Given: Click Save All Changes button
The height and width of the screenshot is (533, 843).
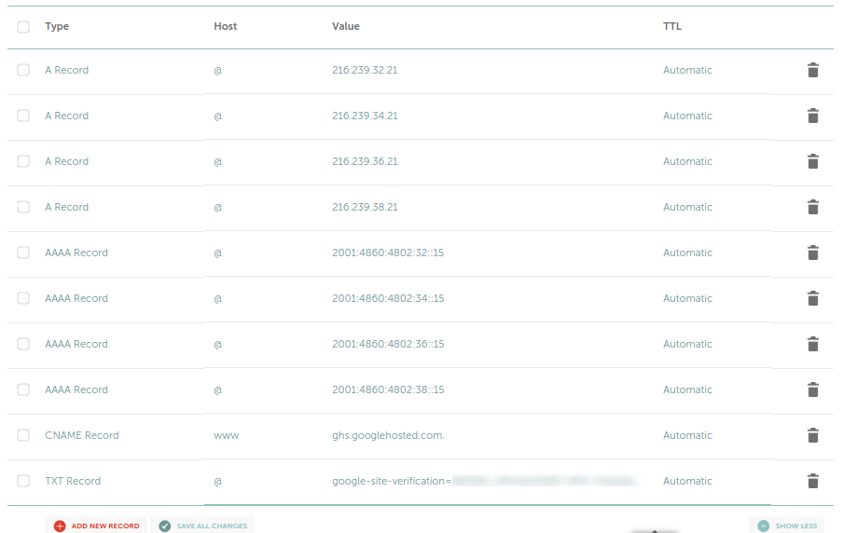Looking at the screenshot, I should pyautogui.click(x=202, y=526).
